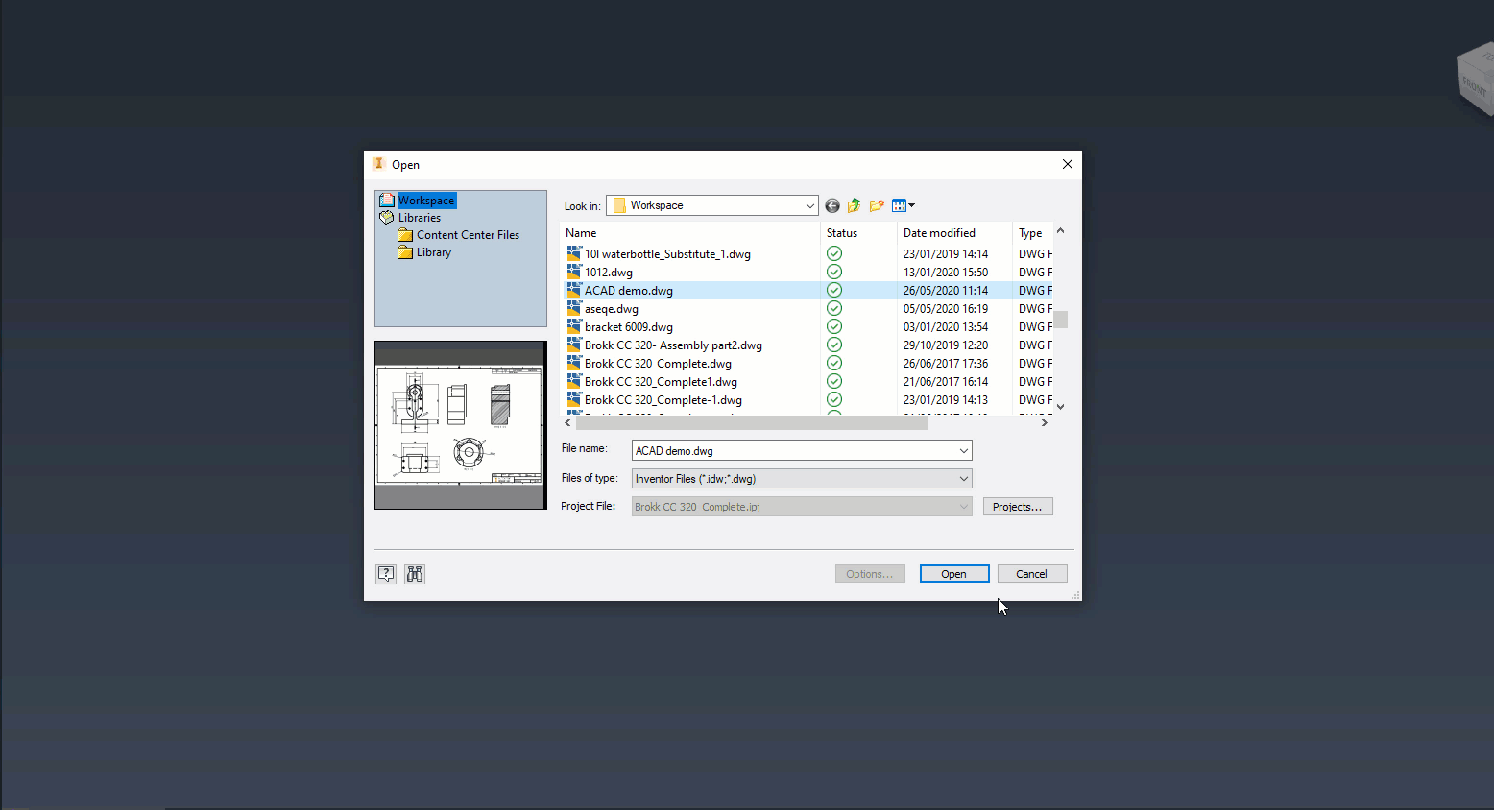Expand the Look in folder dropdown
This screenshot has width=1494, height=810.
(x=809, y=205)
